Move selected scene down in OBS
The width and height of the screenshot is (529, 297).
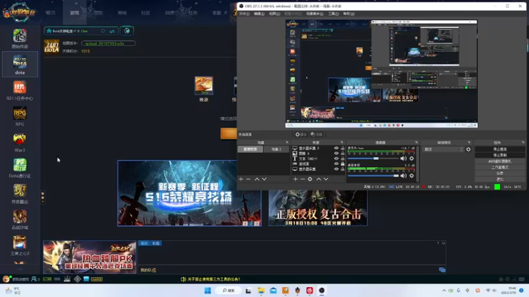(264, 179)
